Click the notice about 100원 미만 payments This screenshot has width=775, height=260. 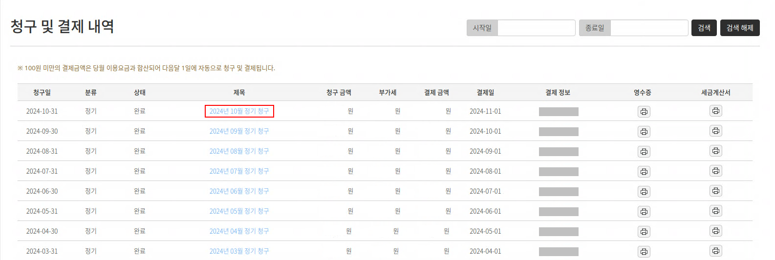[146, 68]
